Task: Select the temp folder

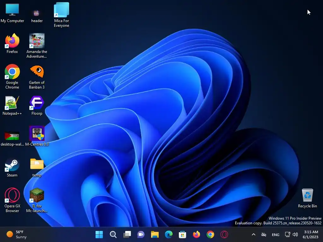Action: tap(37, 168)
